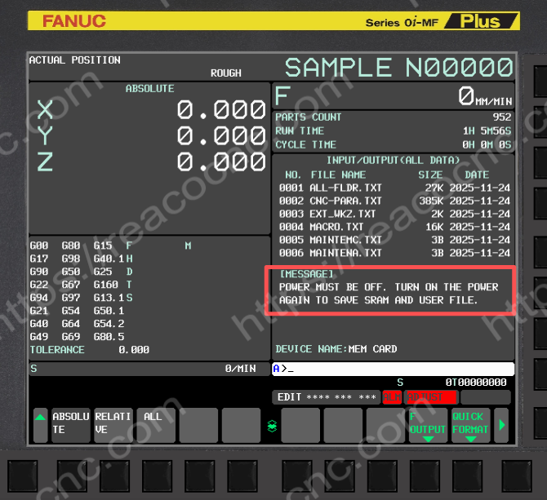Click the Z axis absolute position value
The height and width of the screenshot is (500, 547).
click(221, 162)
